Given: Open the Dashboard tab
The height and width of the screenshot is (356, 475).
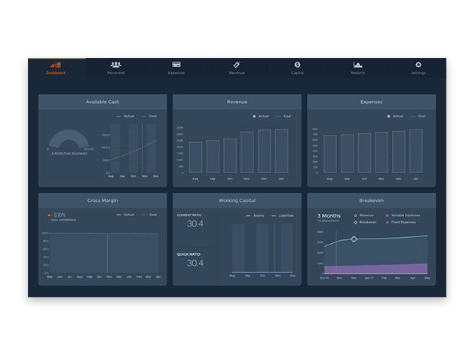Looking at the screenshot, I should 56,68.
